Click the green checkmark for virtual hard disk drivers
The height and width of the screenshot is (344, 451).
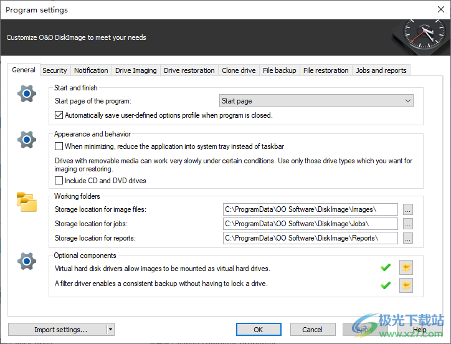[386, 267]
